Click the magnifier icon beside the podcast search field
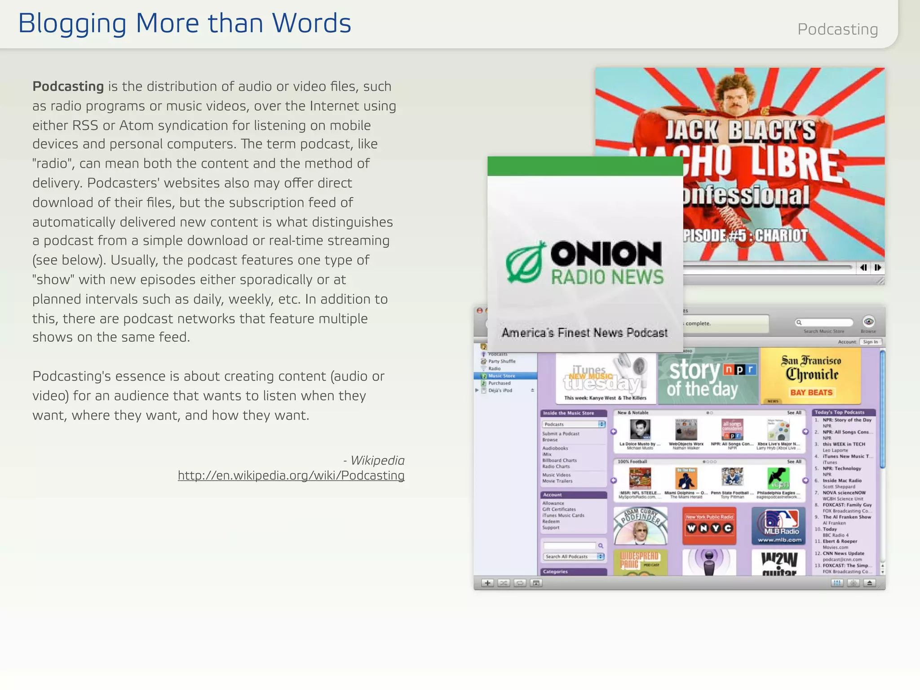The height and width of the screenshot is (690, 920). [x=601, y=546]
